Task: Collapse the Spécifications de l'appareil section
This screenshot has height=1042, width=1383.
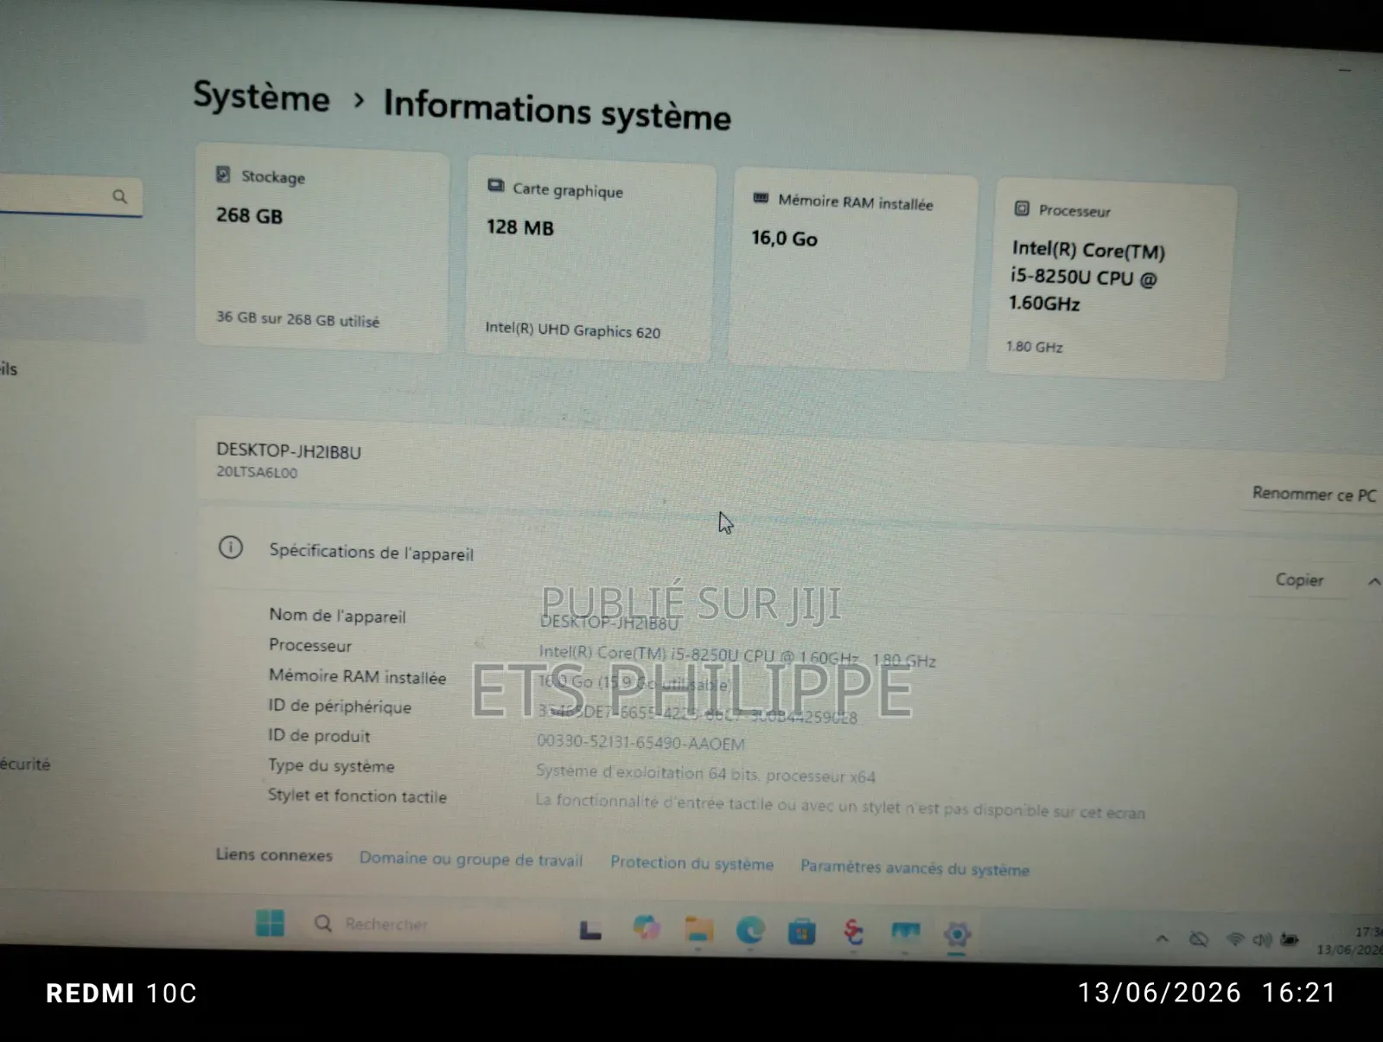Action: pyautogui.click(x=1373, y=582)
